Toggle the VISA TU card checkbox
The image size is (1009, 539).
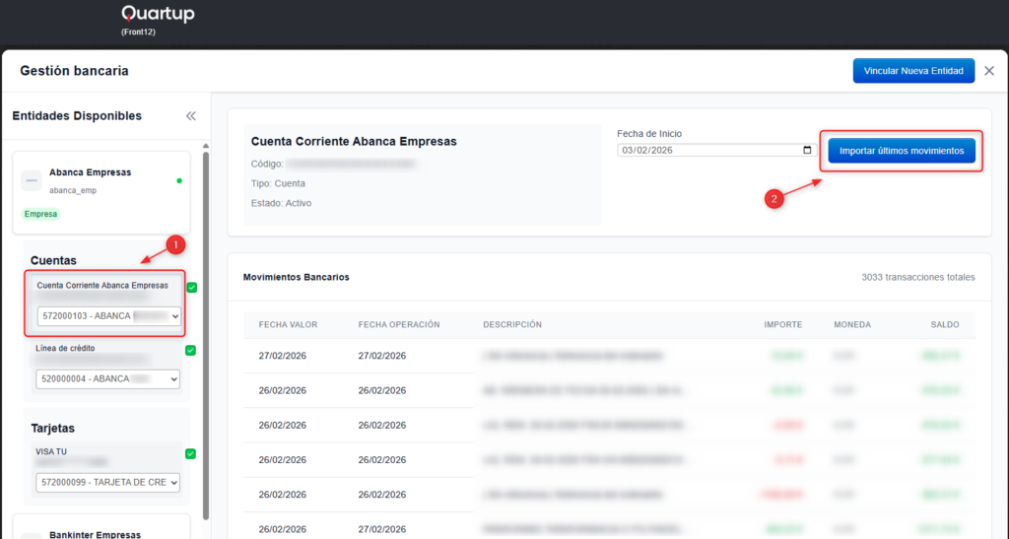(x=191, y=453)
